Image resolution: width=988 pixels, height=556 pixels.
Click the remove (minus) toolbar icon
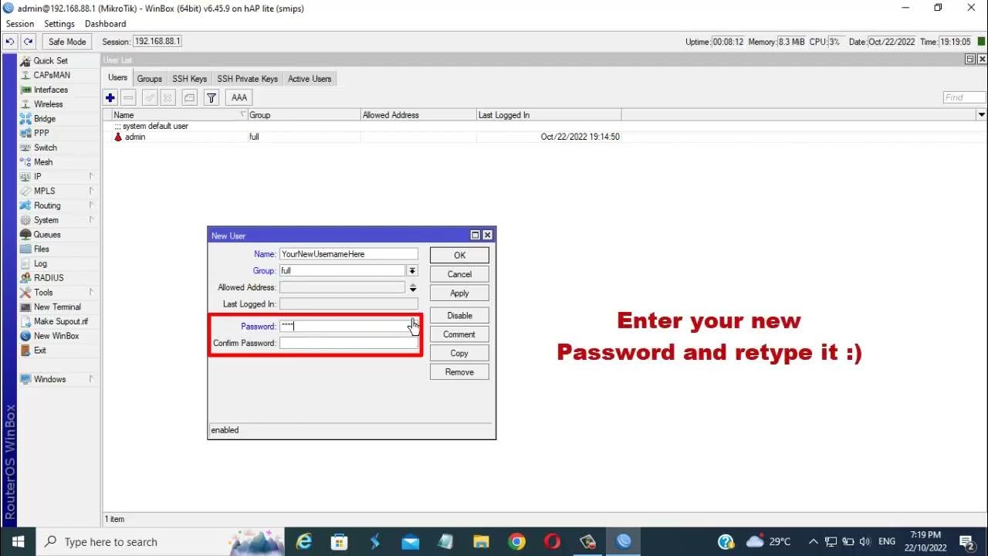point(129,97)
